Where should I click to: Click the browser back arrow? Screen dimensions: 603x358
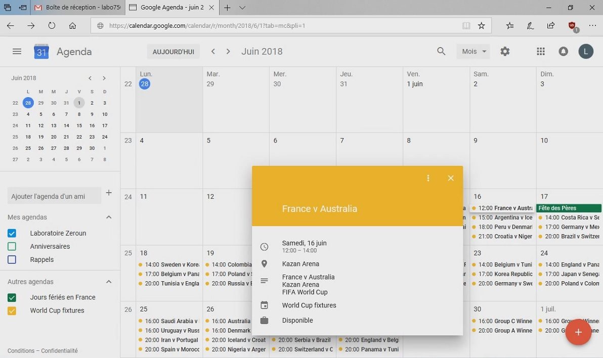click(11, 26)
